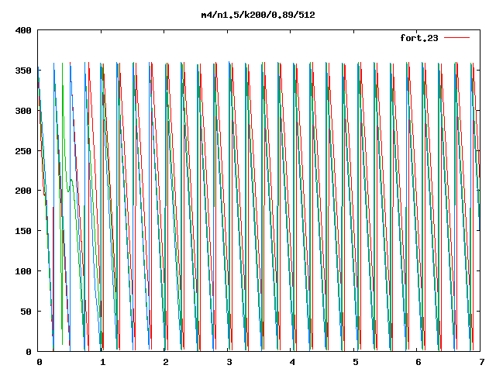Click the y-axis label 200
Viewport: 496px width, 372px height.
[x=23, y=191]
